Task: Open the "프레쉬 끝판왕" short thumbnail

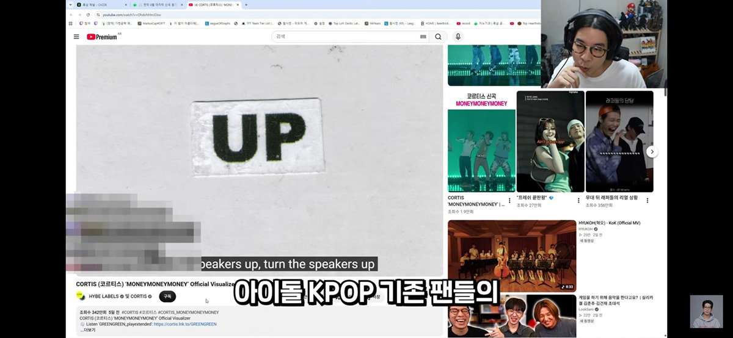Action: [550, 142]
